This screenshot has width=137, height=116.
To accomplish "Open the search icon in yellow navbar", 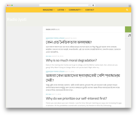I will (127, 10).
